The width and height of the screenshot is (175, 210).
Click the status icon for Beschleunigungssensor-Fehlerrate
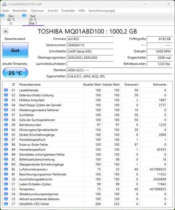[6, 174]
